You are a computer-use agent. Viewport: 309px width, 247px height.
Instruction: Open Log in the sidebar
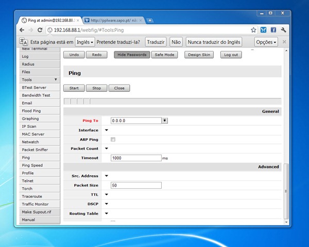pos(40,56)
